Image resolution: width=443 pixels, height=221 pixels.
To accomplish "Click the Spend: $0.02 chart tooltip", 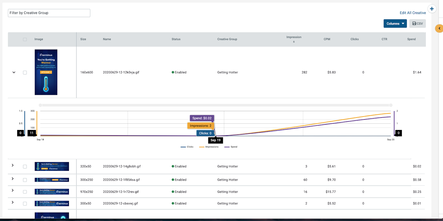I will pos(202,118).
